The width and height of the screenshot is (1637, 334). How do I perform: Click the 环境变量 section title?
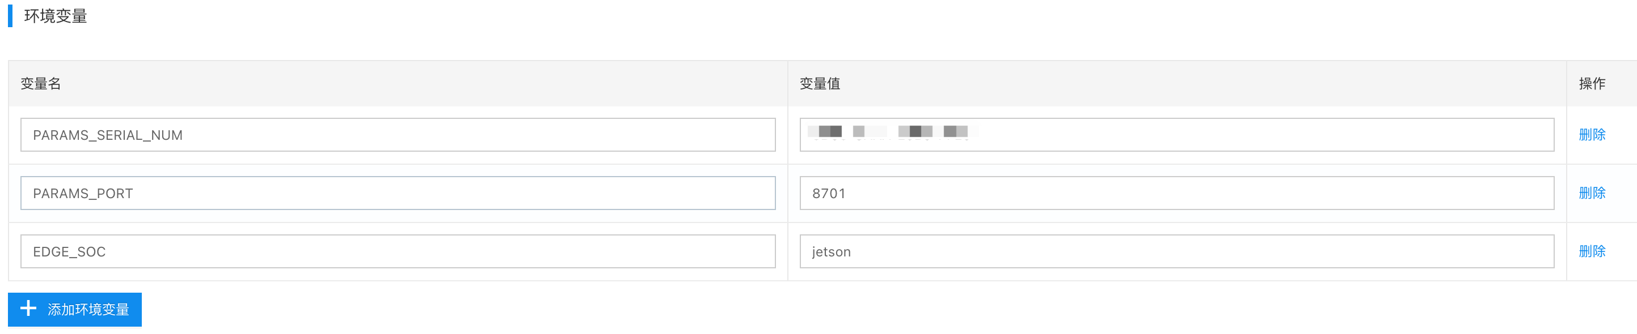55,16
